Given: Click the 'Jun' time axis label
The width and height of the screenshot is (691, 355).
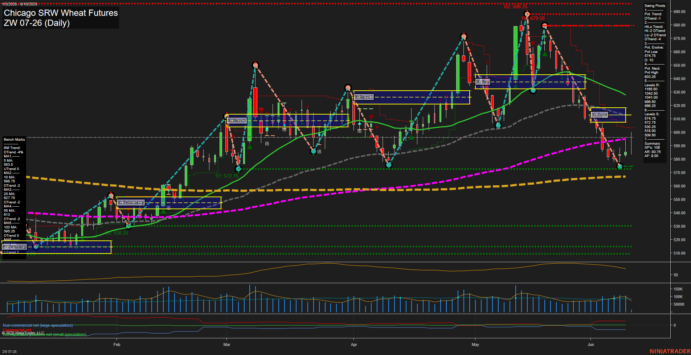Looking at the screenshot, I should pos(591,344).
